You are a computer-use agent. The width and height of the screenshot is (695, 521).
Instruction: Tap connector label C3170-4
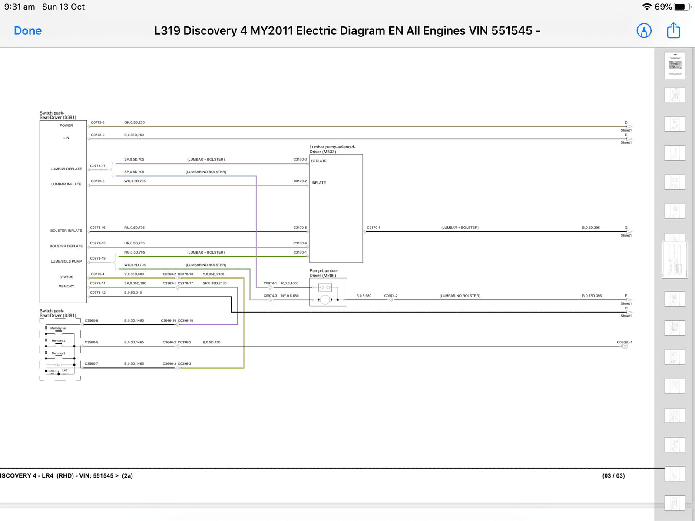click(x=374, y=228)
